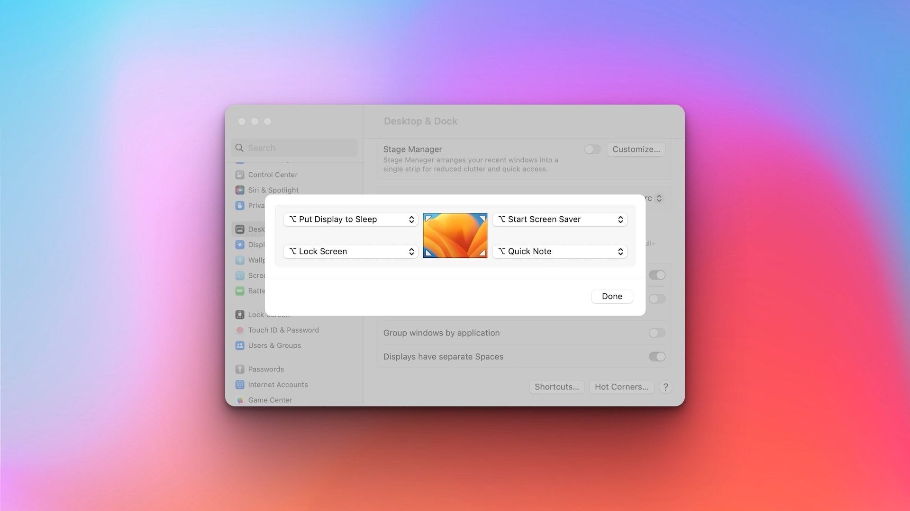The height and width of the screenshot is (511, 910).
Task: Click the Control Center sidebar icon
Action: point(240,175)
